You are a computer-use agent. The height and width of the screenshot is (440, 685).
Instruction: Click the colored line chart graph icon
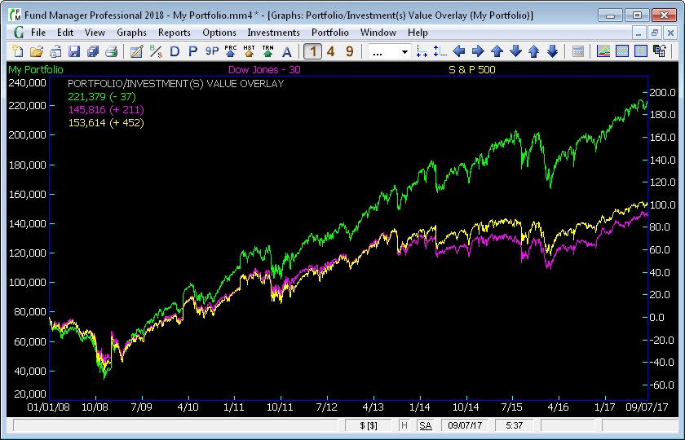(603, 51)
